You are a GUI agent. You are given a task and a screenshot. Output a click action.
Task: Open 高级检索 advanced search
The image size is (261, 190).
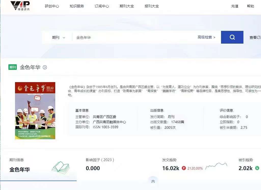pyautogui.click(x=207, y=37)
